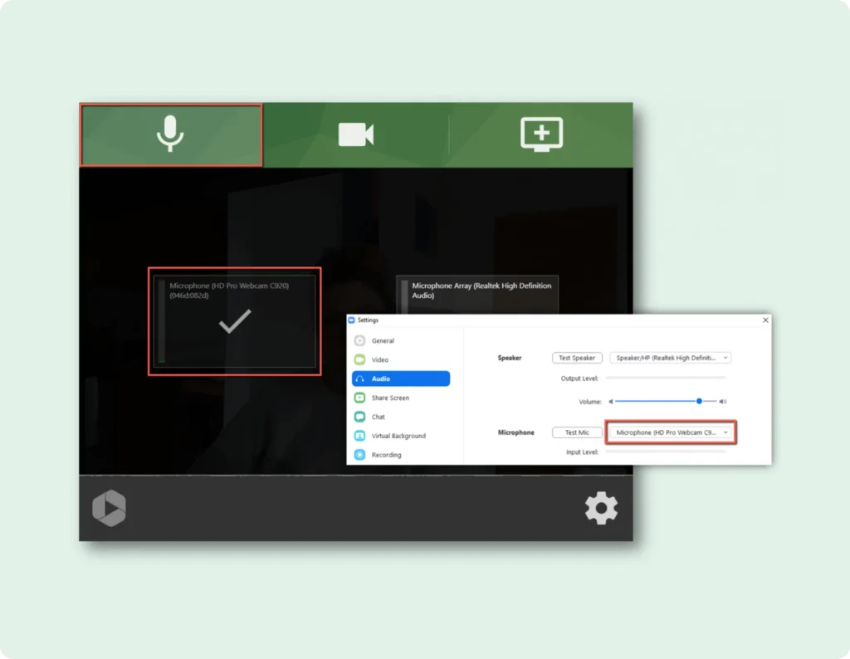
Task: Select the Realtek Microphone Array source
Action: pyautogui.click(x=477, y=290)
